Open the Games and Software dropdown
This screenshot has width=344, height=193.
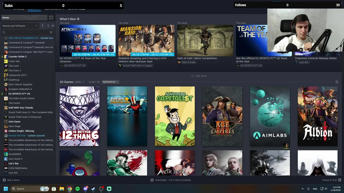[20, 26]
